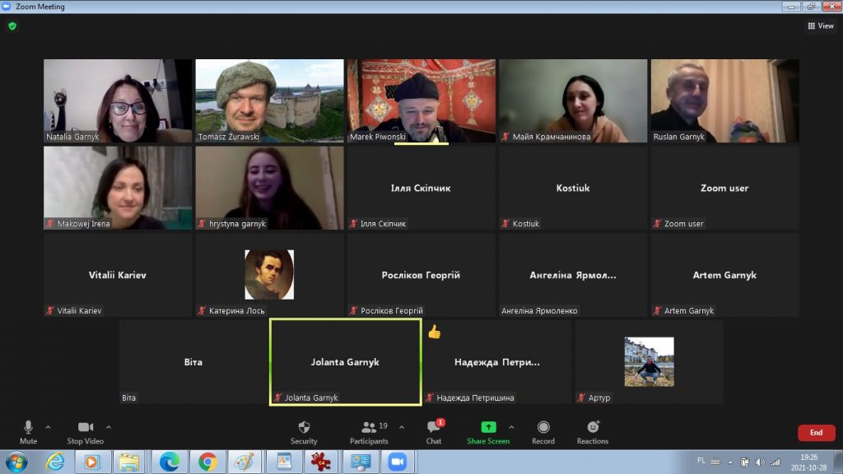Viewport: 843px width, 474px height.
Task: Open the Chat panel with unread message
Action: (x=434, y=427)
